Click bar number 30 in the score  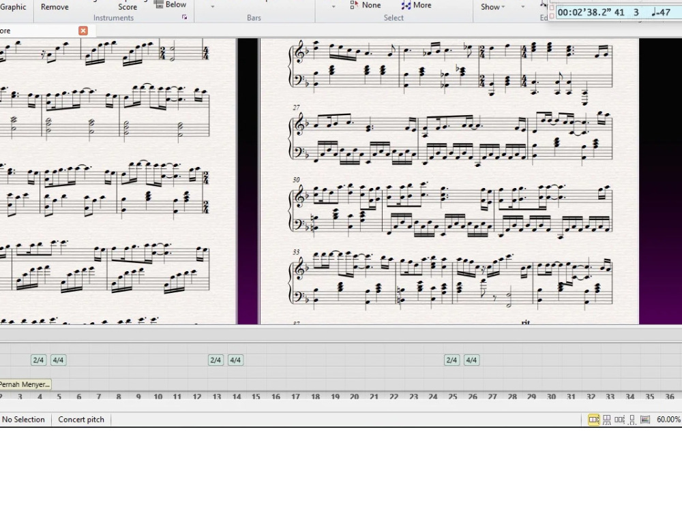pyautogui.click(x=296, y=179)
